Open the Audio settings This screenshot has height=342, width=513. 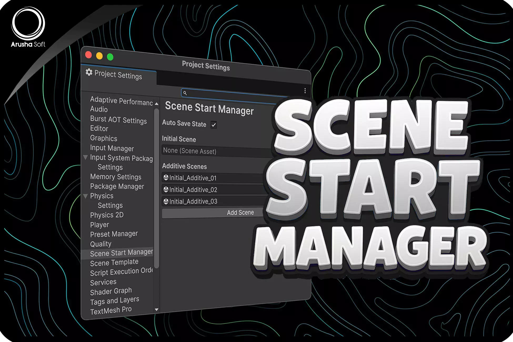pyautogui.click(x=99, y=109)
